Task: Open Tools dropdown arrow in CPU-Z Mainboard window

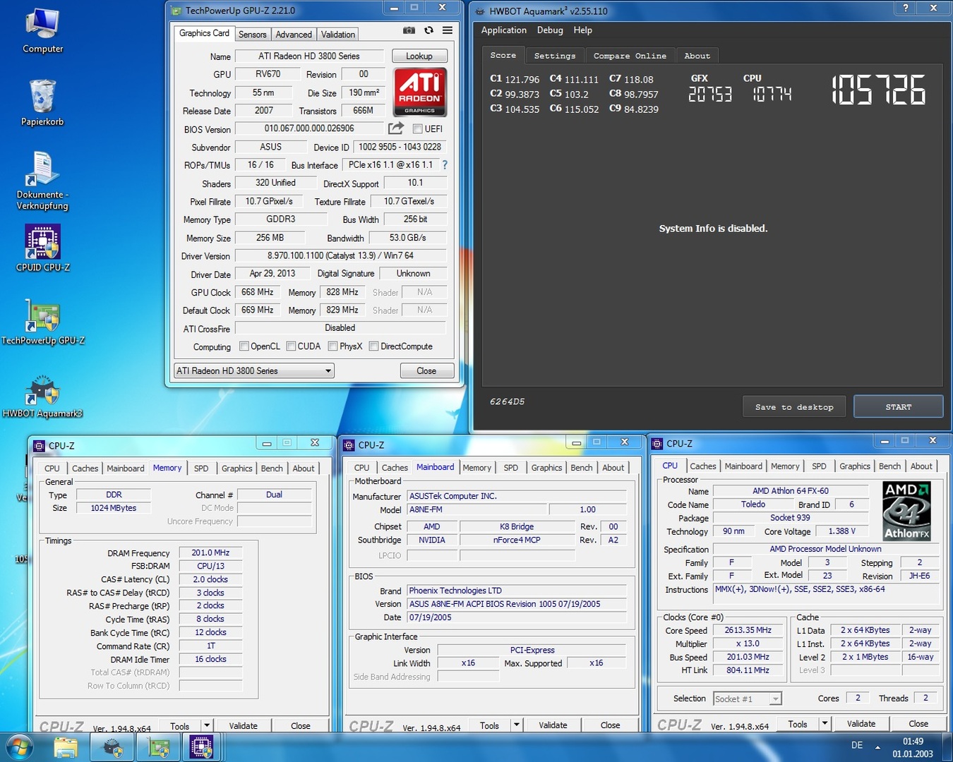Action: pyautogui.click(x=517, y=725)
